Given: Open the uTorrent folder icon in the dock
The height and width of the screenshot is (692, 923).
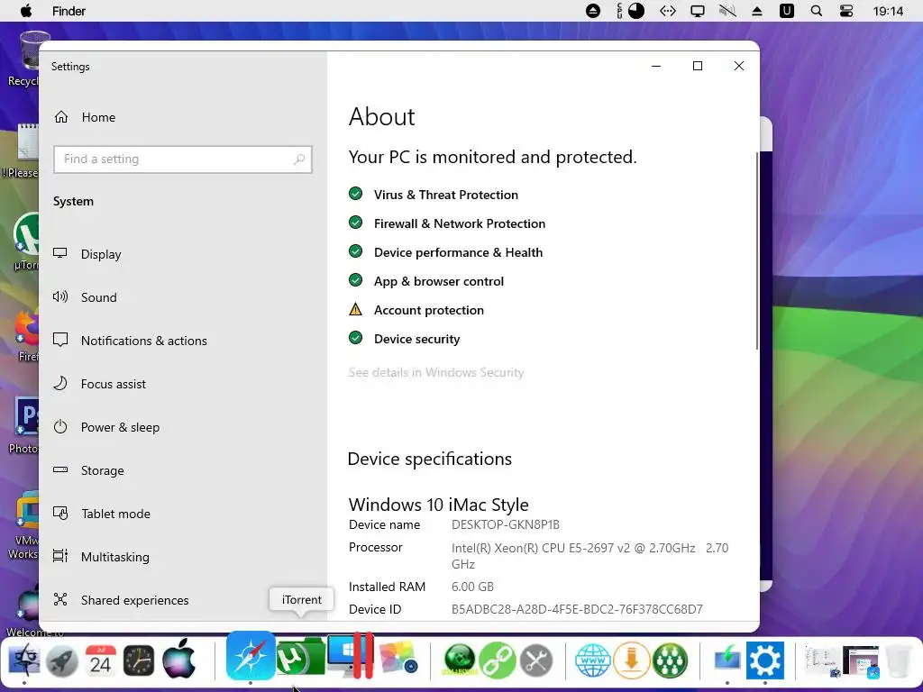Looking at the screenshot, I should point(300,657).
